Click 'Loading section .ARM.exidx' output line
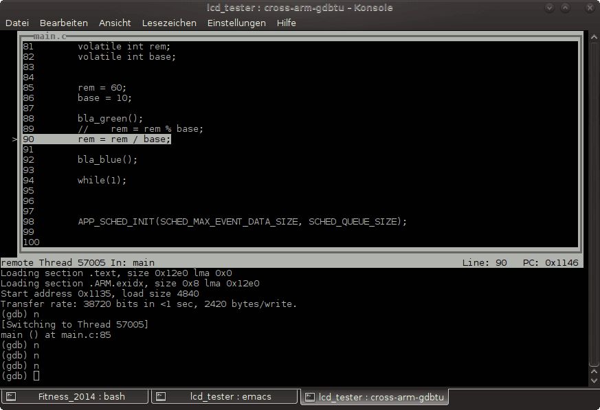The image size is (600, 410). point(130,284)
